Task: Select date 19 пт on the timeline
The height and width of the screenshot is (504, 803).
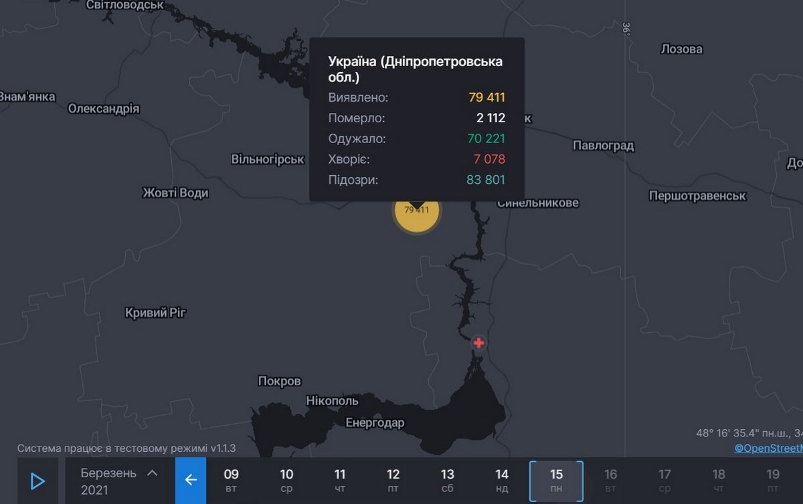Action: point(773,481)
